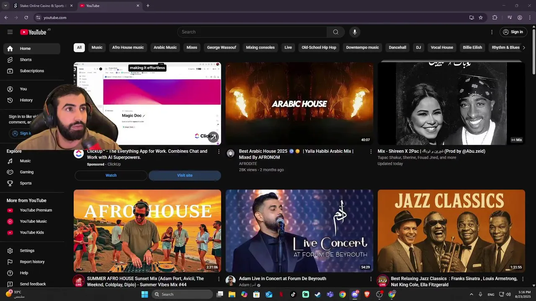
Task: Click the install app icon in address bar
Action: click(472, 18)
